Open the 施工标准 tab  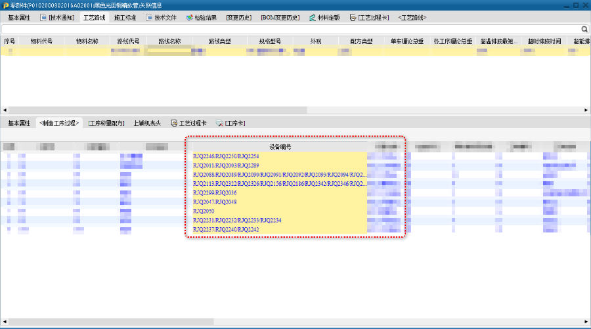(125, 18)
